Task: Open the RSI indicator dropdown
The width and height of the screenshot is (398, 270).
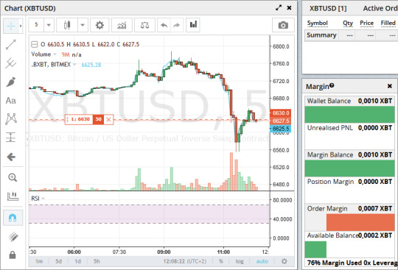Action: pos(43,199)
